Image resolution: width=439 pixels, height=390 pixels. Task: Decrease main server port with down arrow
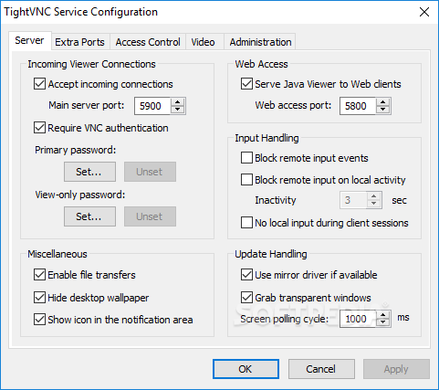tap(177, 110)
